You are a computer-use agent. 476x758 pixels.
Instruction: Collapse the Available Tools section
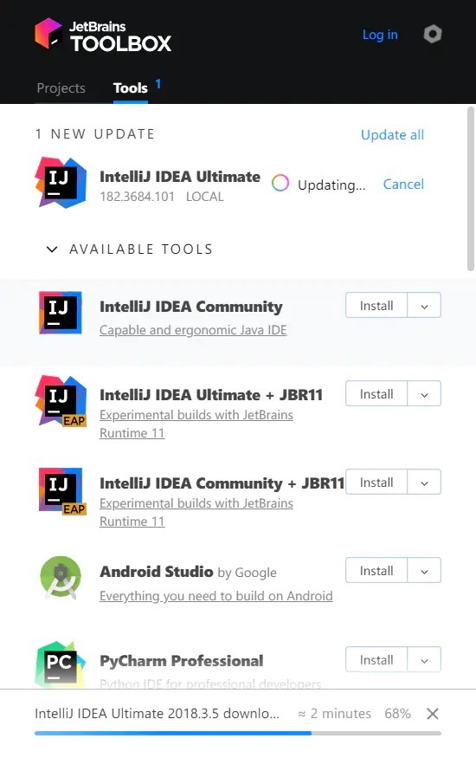52,249
